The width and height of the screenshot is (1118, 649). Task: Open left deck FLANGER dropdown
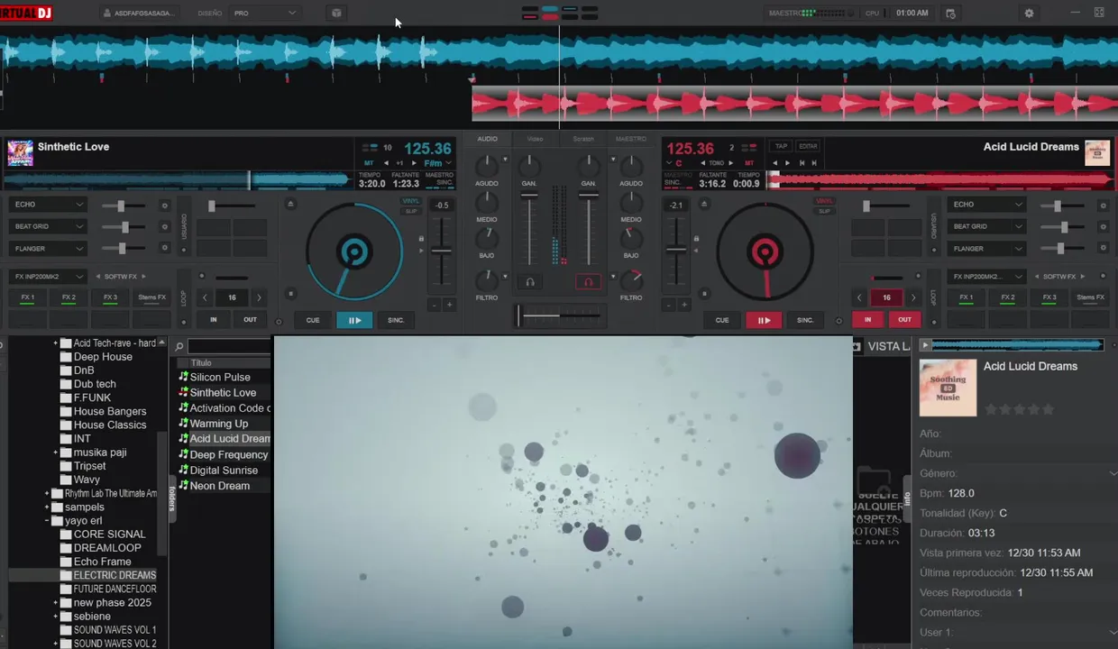click(x=48, y=248)
